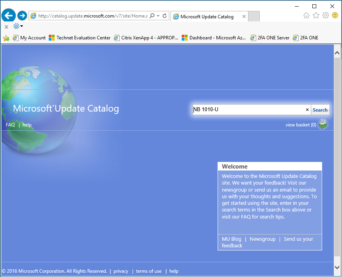Open a new blank browser tab

(254, 16)
